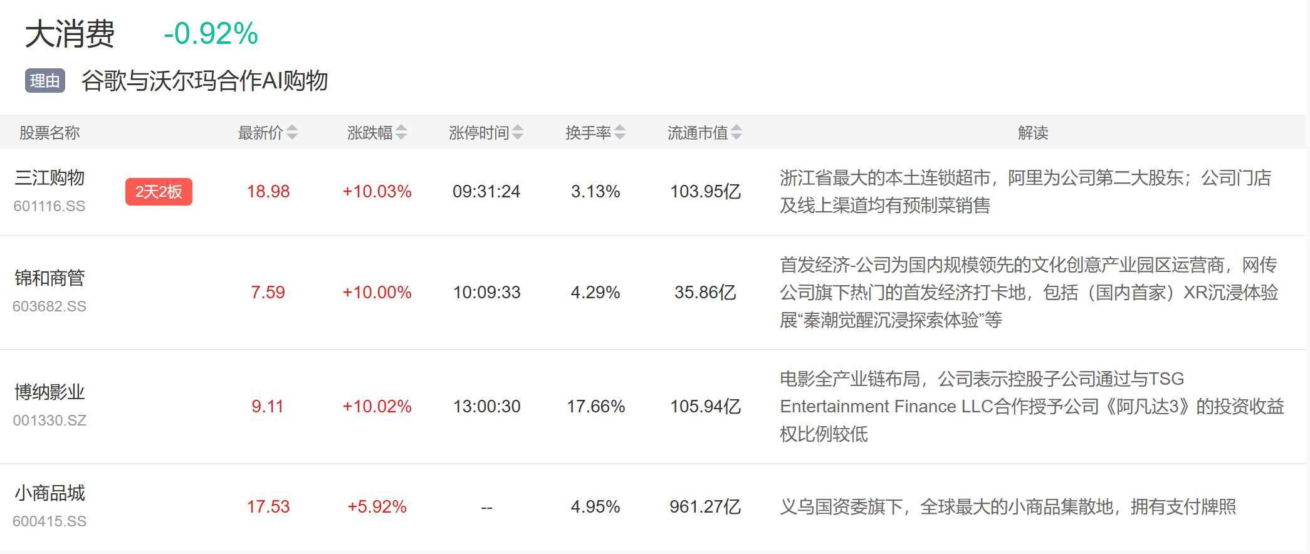Sort by 最新价 using its sort arrows
Viewport: 1310px width, 554px height.
point(292,132)
